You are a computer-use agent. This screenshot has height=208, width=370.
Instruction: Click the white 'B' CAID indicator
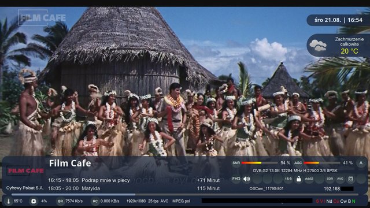pos(349,201)
